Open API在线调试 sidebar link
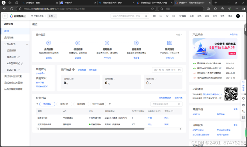Screen dimensions: 247x147 click(15, 63)
